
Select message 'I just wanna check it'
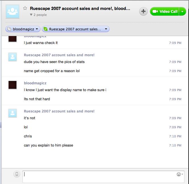41,43
